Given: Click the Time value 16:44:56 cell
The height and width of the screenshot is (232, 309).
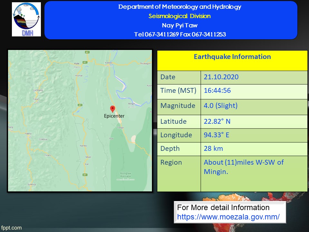Looking at the screenshot, I should coord(217,91).
